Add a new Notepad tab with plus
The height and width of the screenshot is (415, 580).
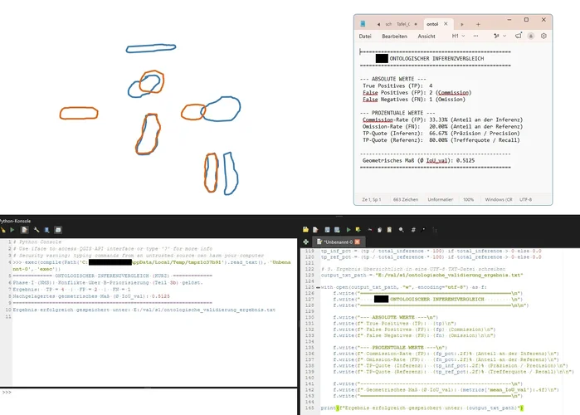478,24
